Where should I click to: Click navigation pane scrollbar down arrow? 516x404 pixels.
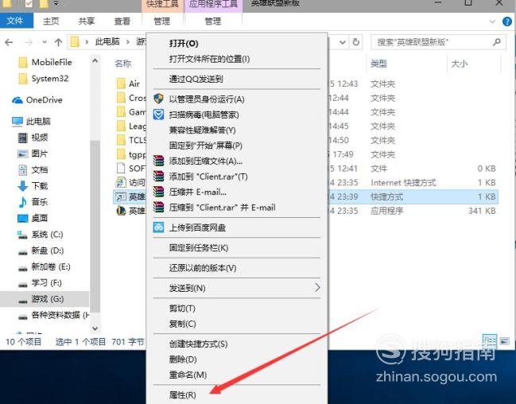pyautogui.click(x=95, y=328)
